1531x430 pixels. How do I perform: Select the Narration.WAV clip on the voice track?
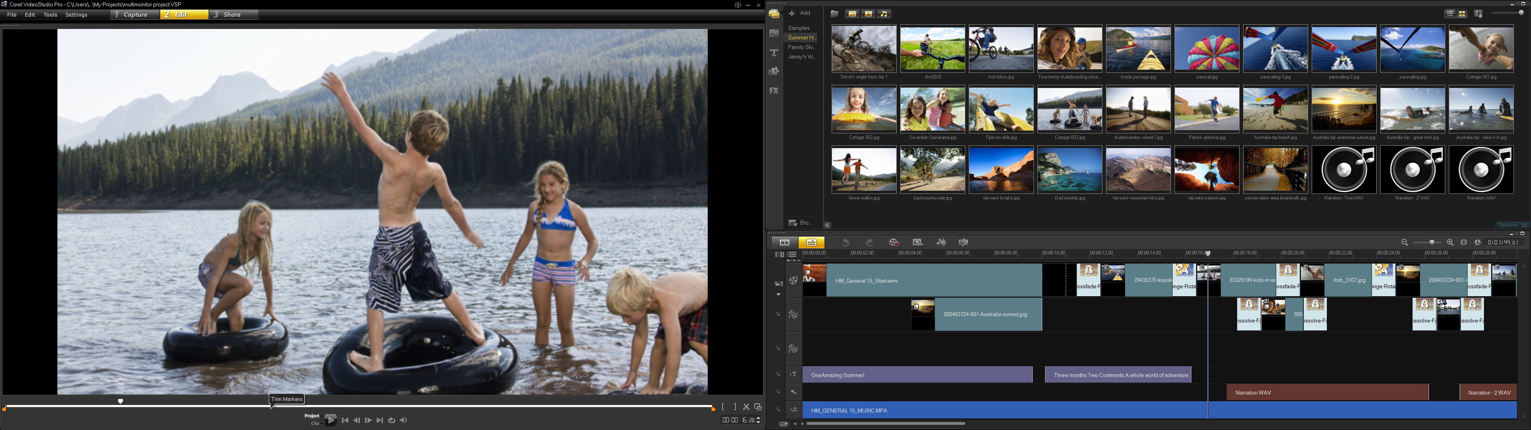[x=1325, y=393]
